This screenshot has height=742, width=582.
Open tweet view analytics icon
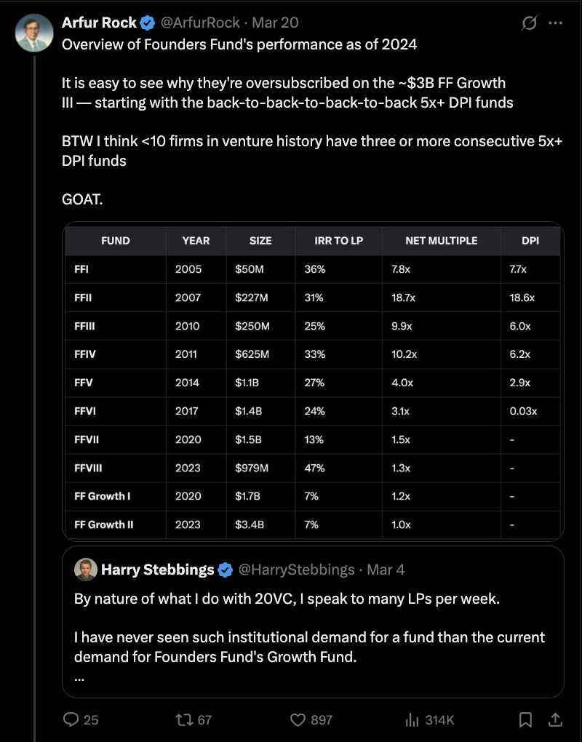click(x=412, y=719)
